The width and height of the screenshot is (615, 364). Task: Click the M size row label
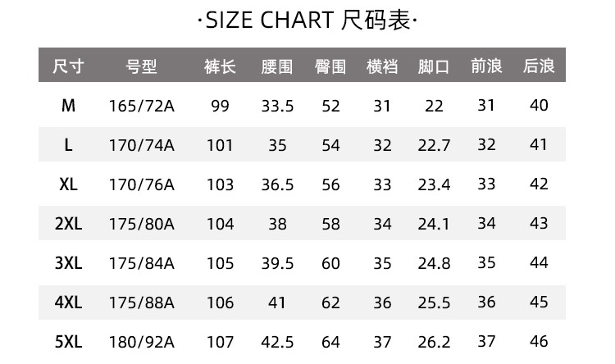point(68,106)
